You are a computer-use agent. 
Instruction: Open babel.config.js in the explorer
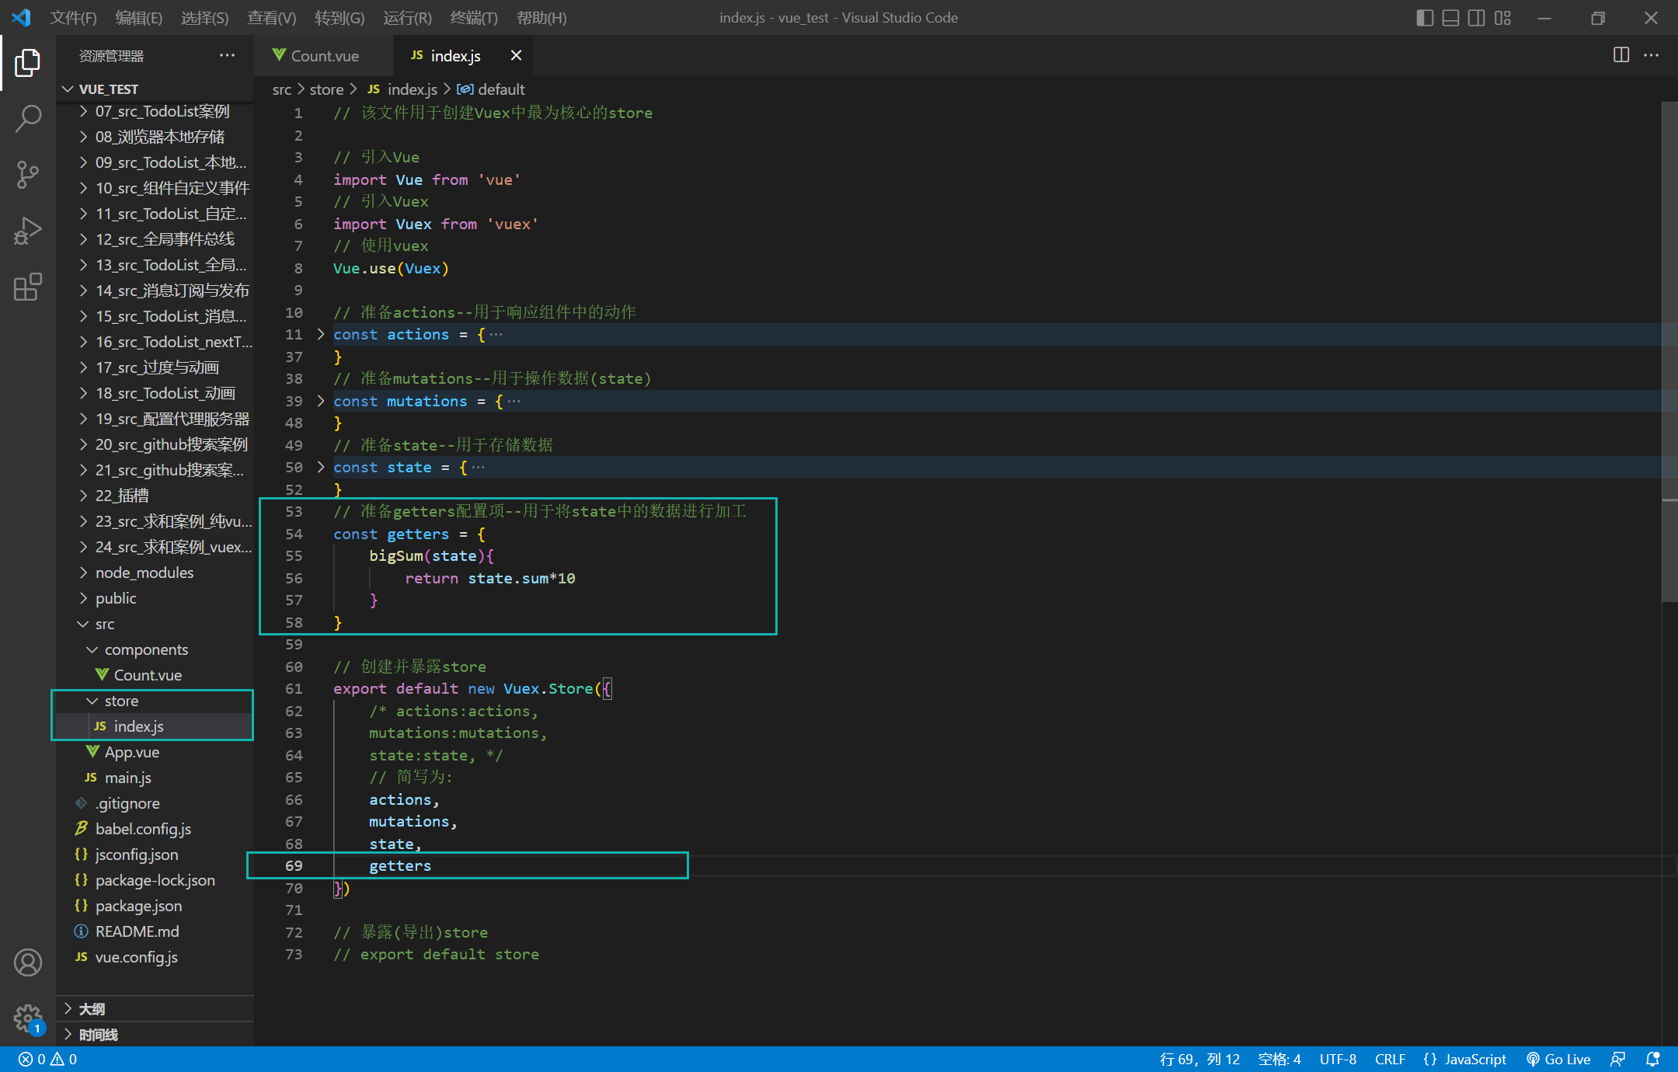click(155, 829)
